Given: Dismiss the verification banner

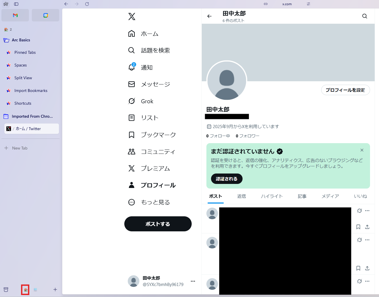Looking at the screenshot, I should point(362,150).
